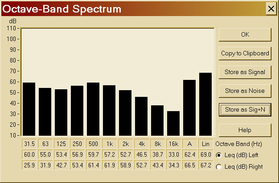The height and width of the screenshot is (183, 279).
Task: Click the 8k octave band cell
Action: pyautogui.click(x=158, y=144)
